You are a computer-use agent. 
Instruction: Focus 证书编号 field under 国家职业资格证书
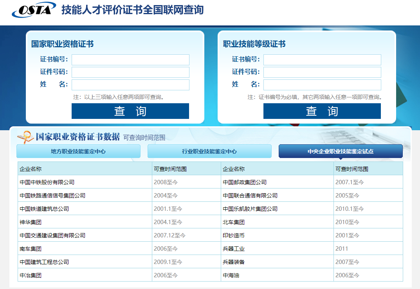click(130, 60)
